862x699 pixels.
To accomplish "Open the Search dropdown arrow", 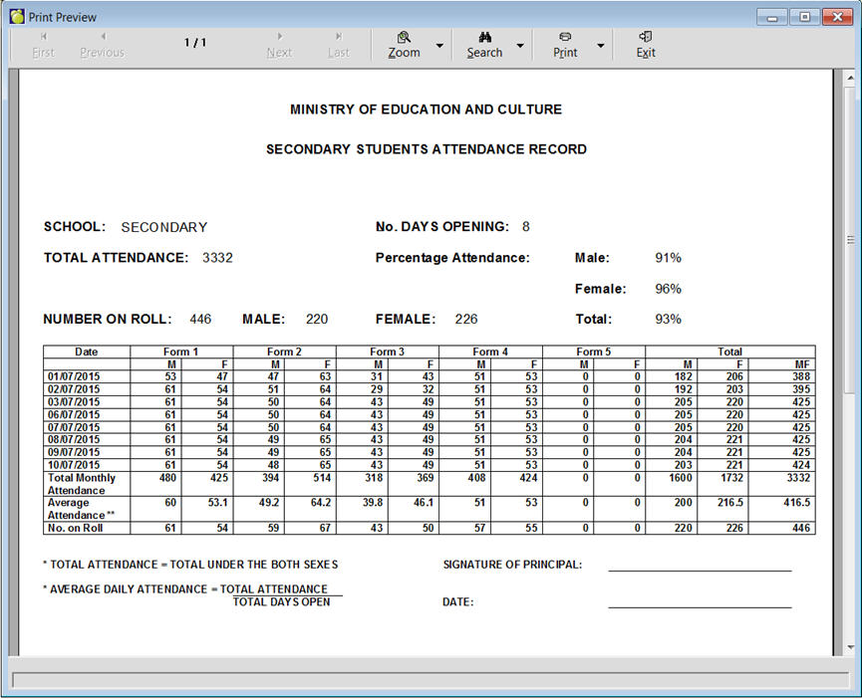I will [520, 46].
